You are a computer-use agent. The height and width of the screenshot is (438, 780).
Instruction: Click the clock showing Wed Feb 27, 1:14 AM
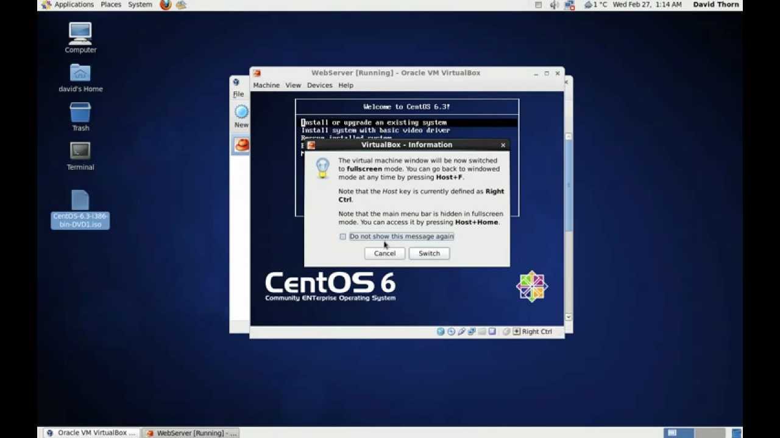[647, 5]
